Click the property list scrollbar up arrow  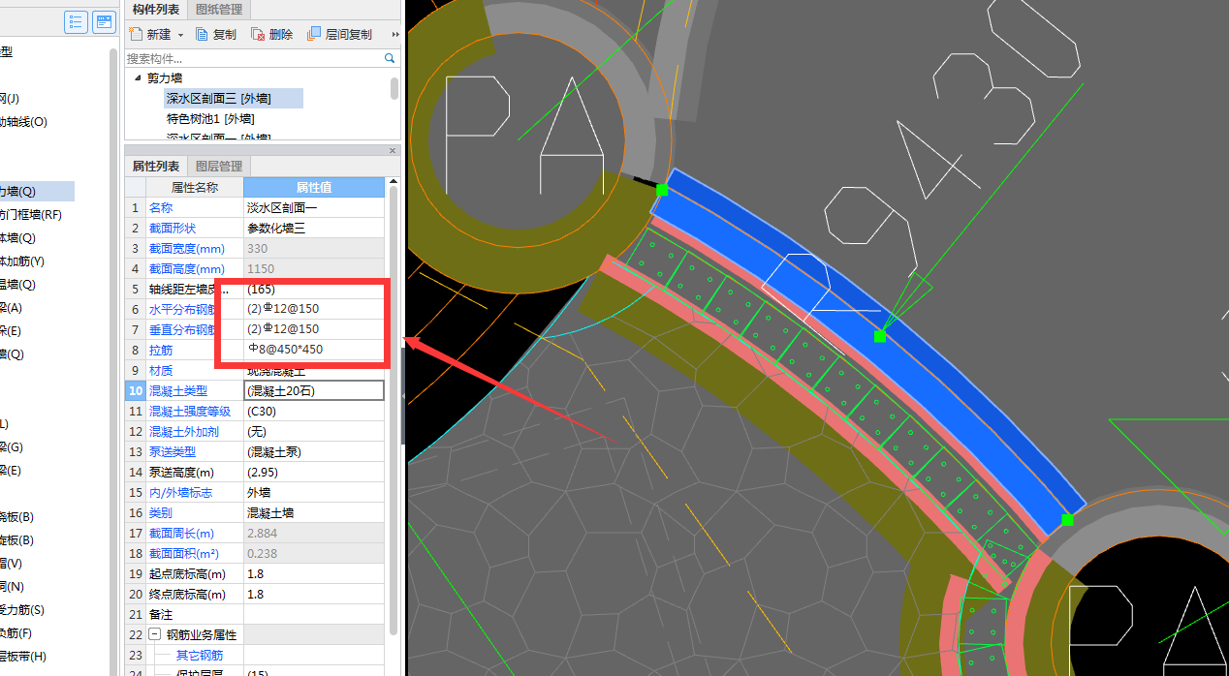point(393,182)
